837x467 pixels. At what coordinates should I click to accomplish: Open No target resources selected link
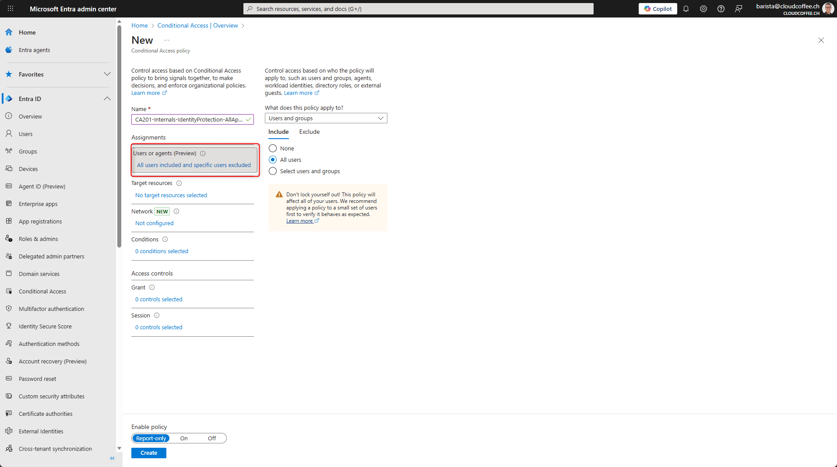tap(171, 195)
